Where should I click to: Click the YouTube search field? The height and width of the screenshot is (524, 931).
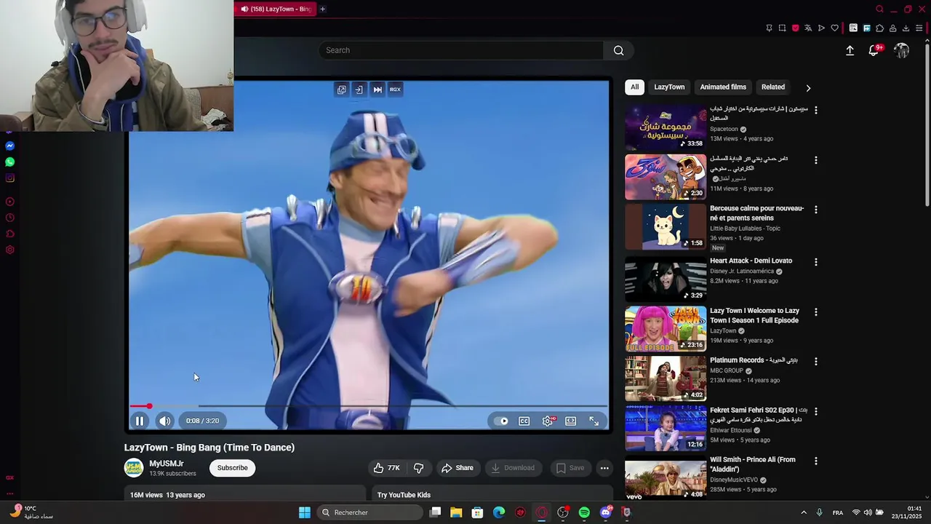460,50
